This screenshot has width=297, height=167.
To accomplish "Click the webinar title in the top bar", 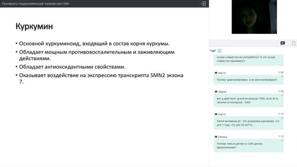I will [x=35, y=4].
